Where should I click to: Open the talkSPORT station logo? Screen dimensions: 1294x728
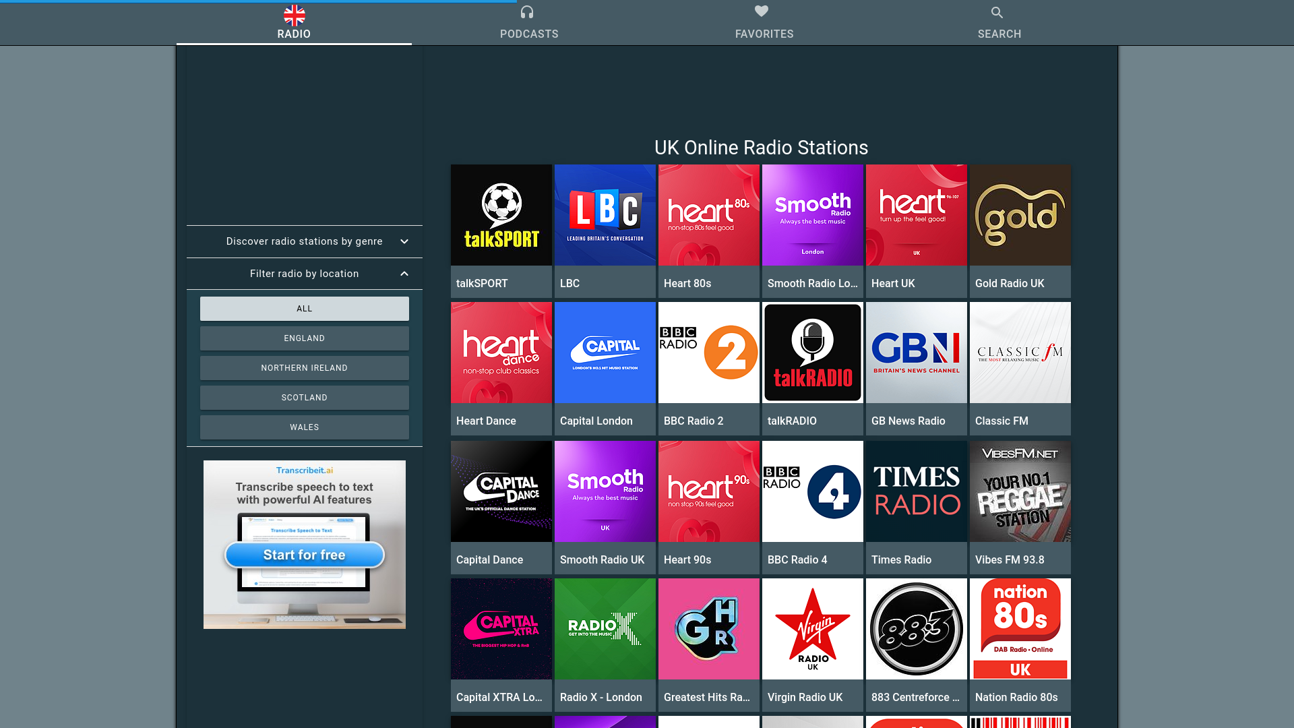click(x=501, y=215)
